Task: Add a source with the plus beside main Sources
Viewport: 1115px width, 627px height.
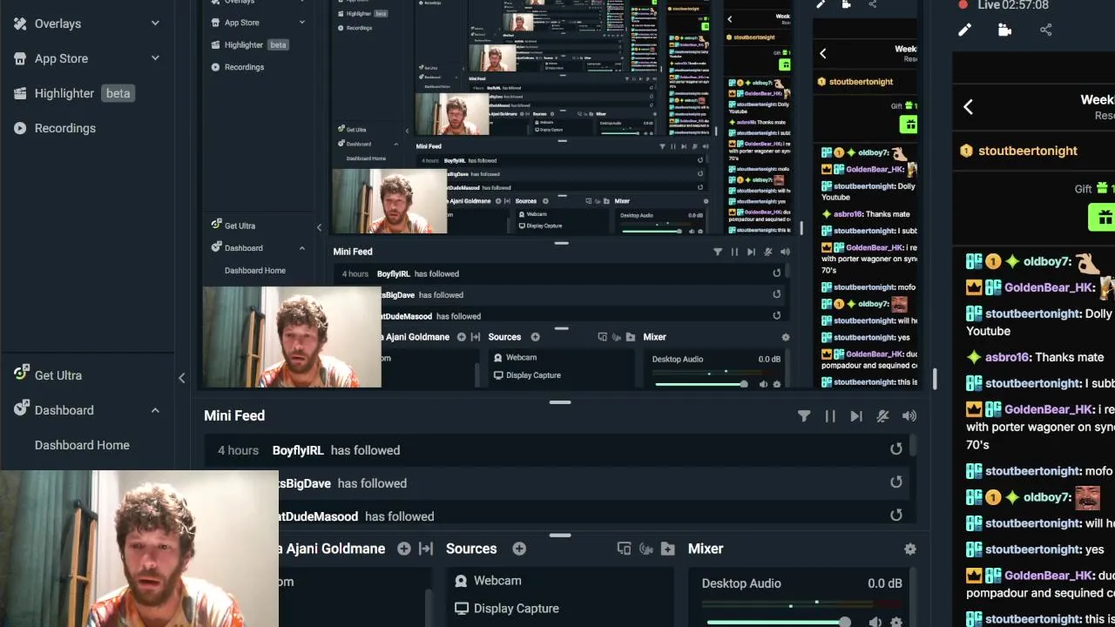Action: coord(519,549)
